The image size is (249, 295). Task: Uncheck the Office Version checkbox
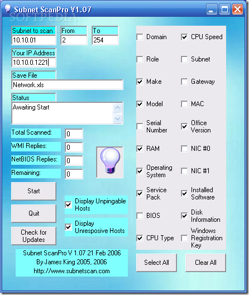[184, 126]
